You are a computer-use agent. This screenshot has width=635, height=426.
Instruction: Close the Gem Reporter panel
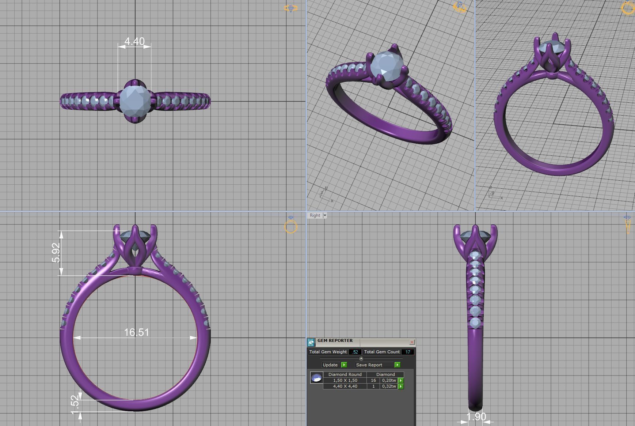412,342
